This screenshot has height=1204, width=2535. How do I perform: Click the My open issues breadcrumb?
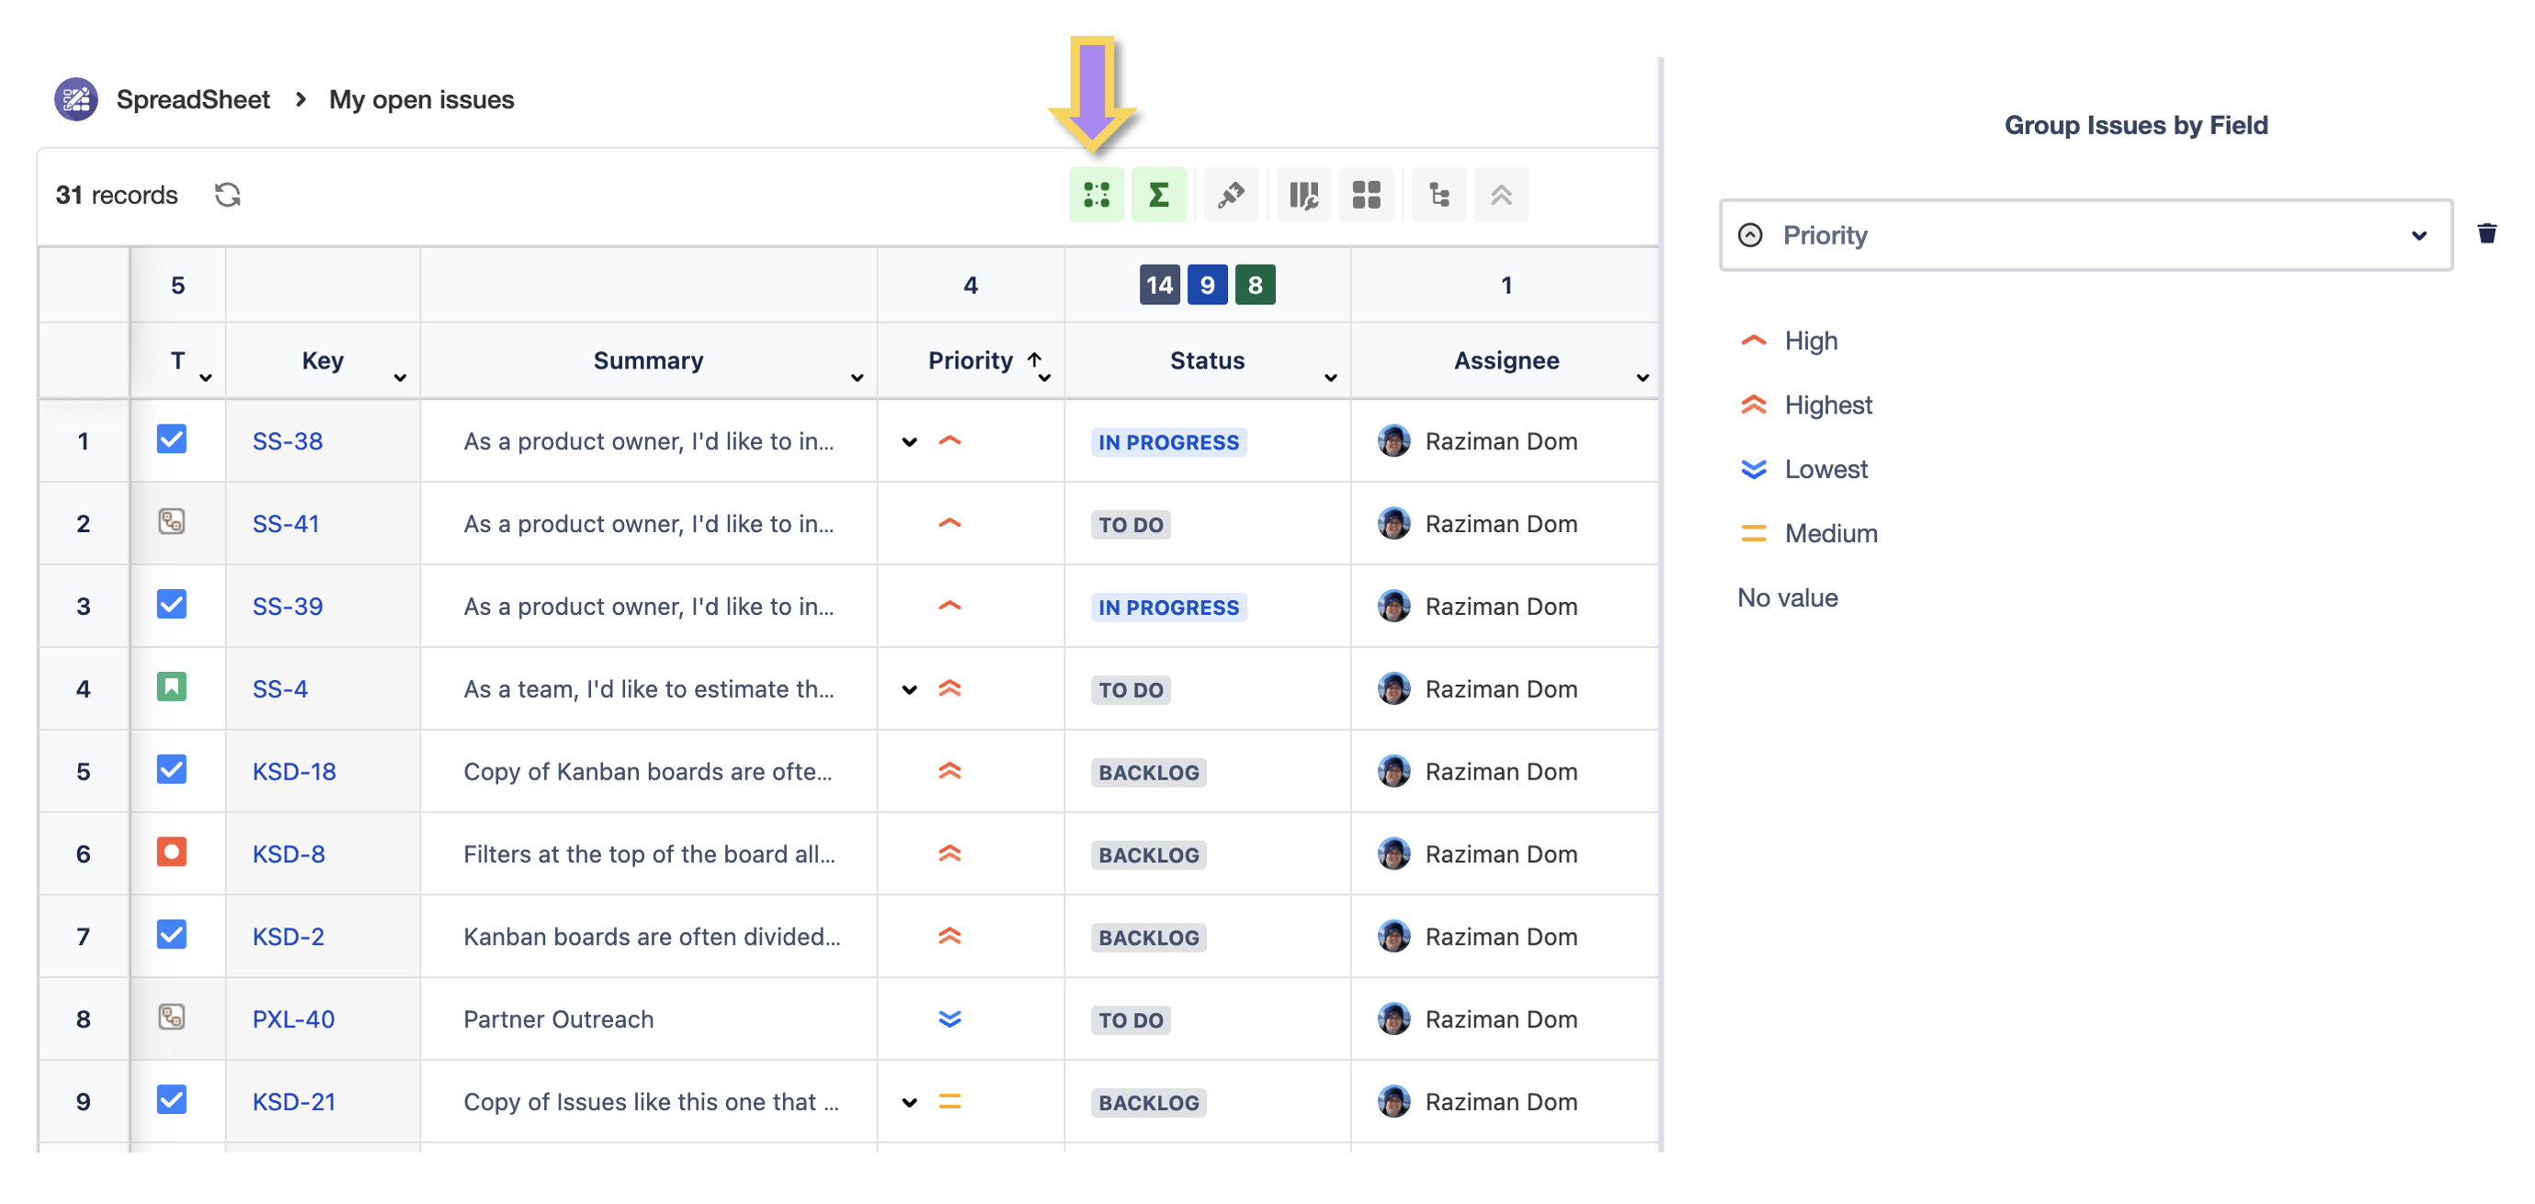[420, 99]
